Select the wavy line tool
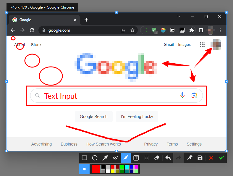The width and height of the screenshot is (233, 176). 115,158
